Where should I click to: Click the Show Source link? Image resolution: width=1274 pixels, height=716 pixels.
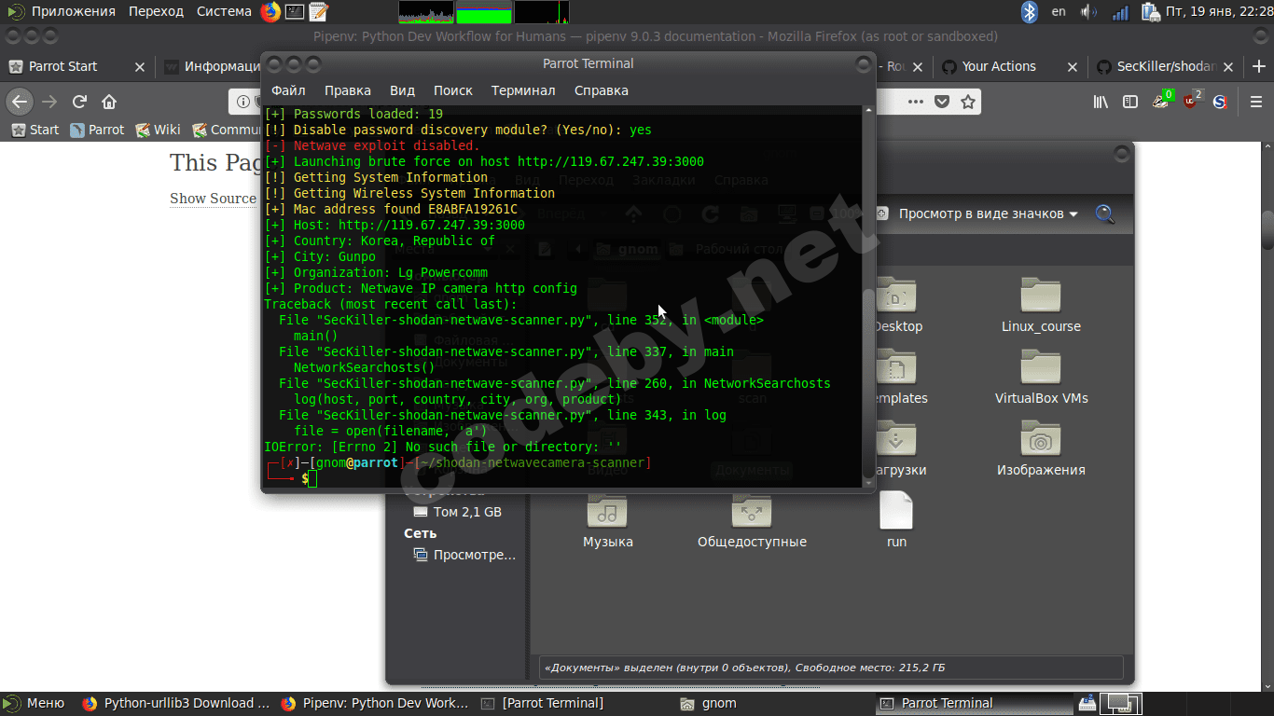[x=213, y=198]
